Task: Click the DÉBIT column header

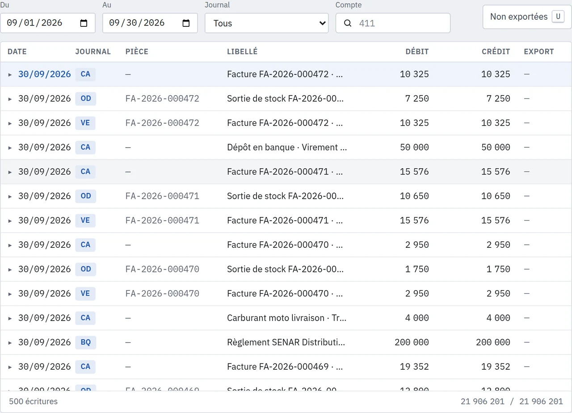Action: click(417, 52)
